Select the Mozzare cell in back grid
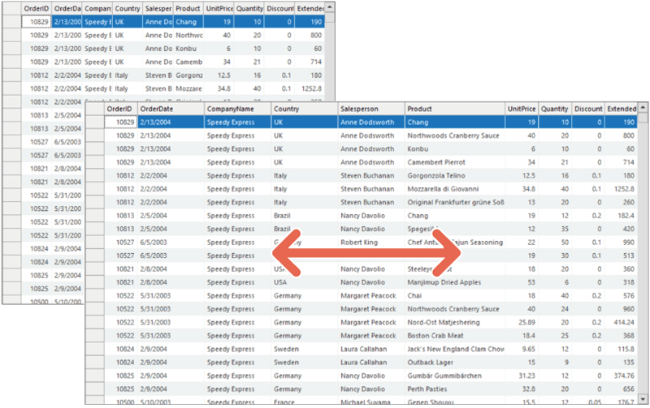Image resolution: width=650 pixels, height=408 pixels. point(188,88)
